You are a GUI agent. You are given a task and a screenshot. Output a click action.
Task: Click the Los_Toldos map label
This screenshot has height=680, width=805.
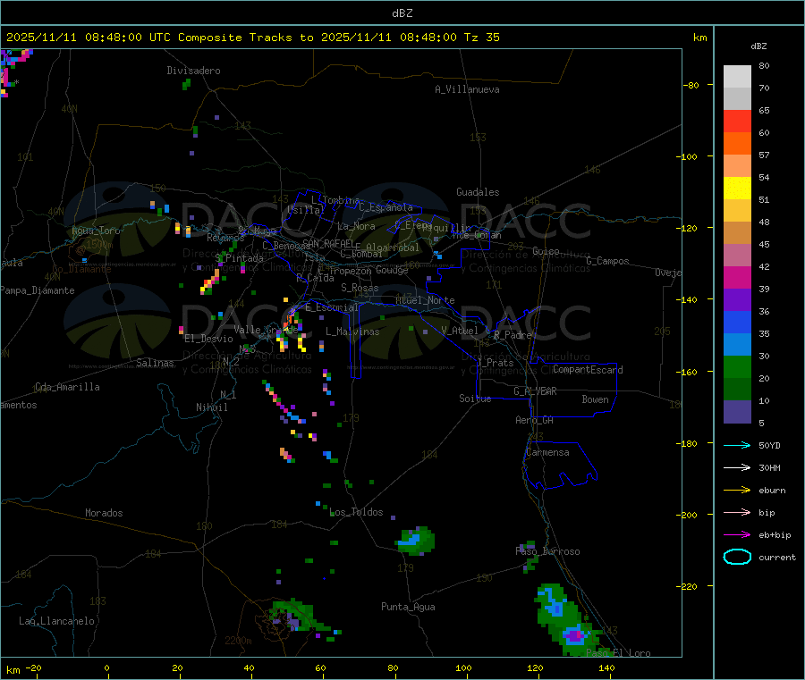pyautogui.click(x=356, y=512)
